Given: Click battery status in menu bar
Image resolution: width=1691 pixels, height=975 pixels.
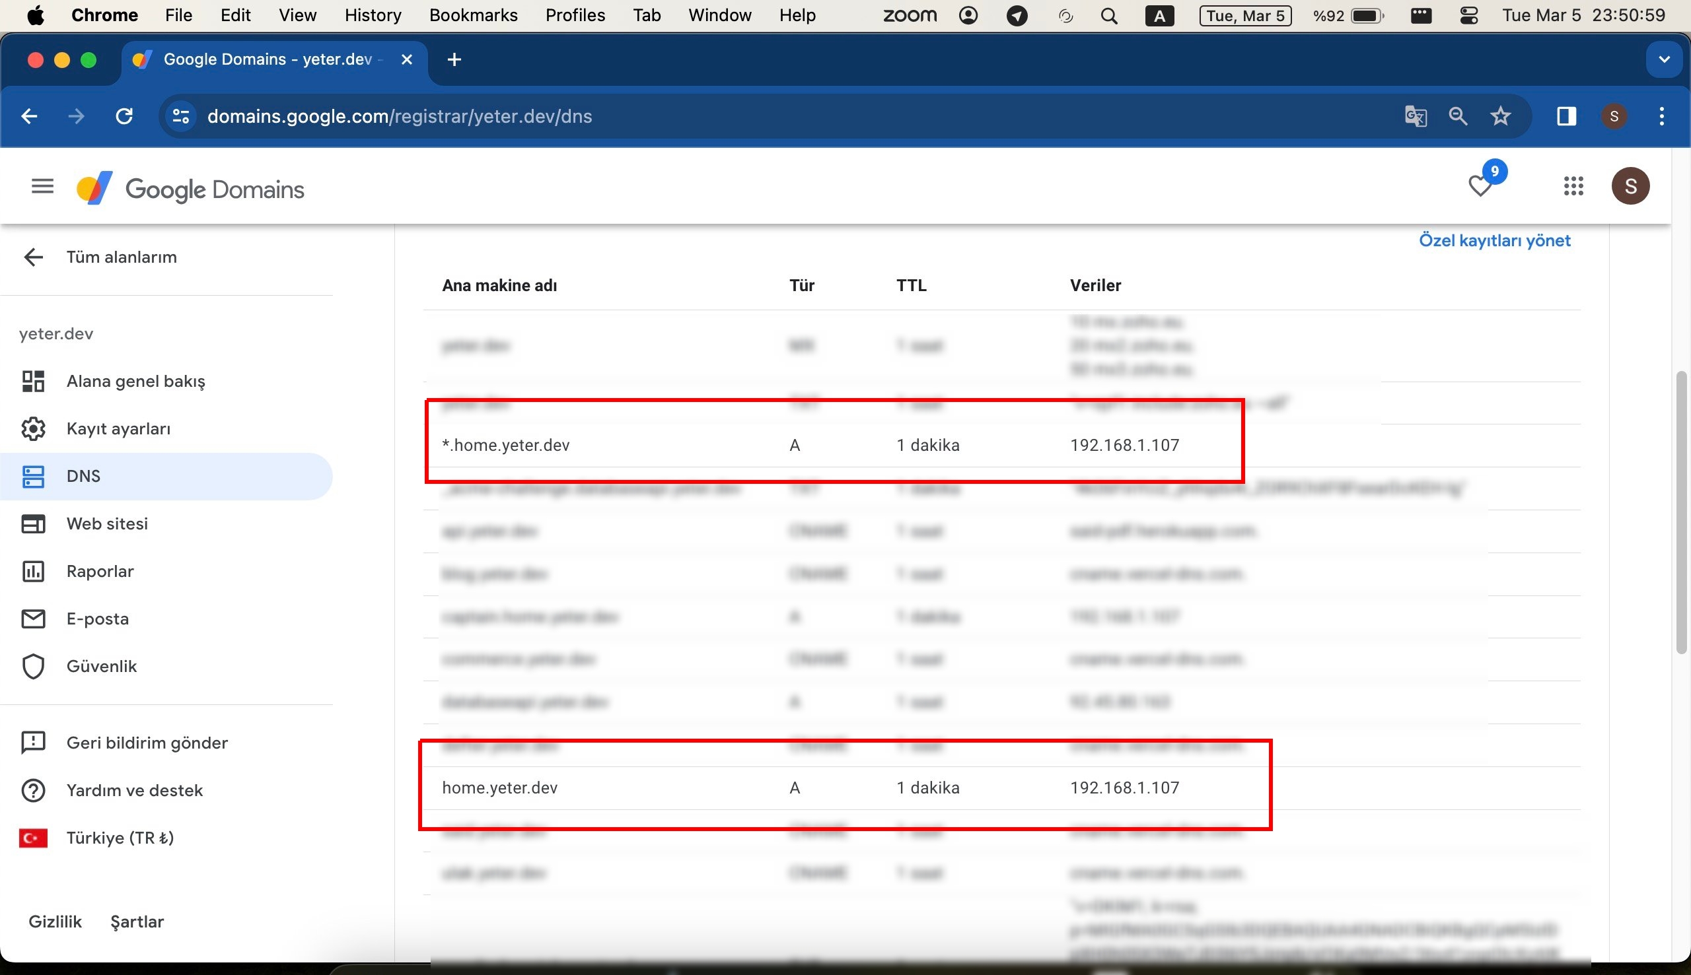Looking at the screenshot, I should 1348,15.
